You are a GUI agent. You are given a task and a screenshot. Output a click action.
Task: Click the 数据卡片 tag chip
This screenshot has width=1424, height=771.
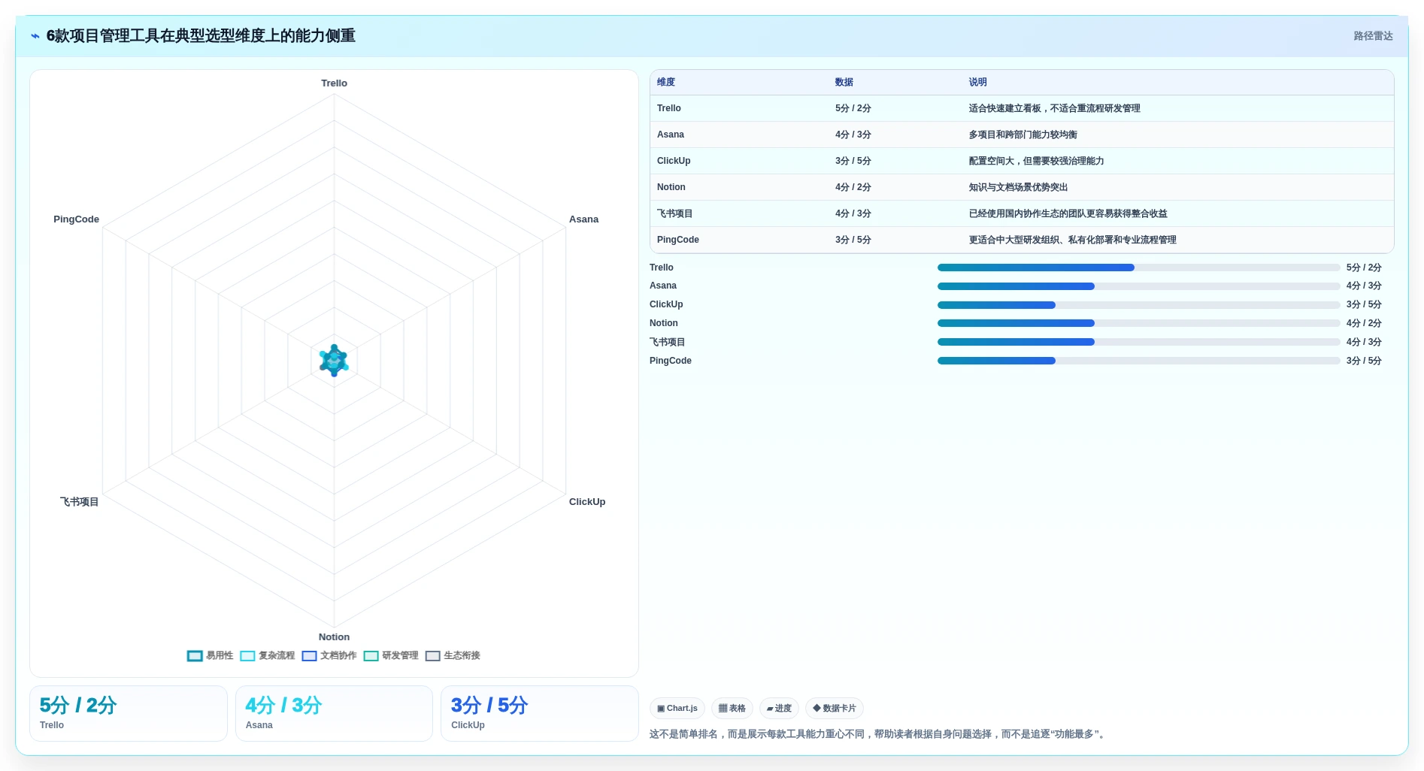click(834, 709)
